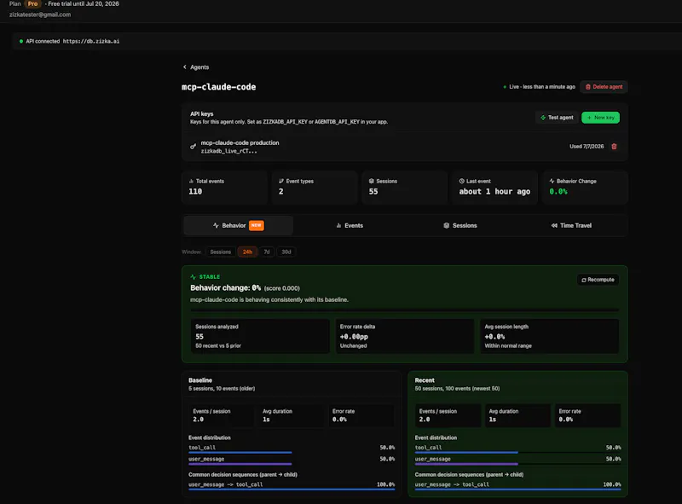The image size is (682, 504).
Task: Click the Delete agent button
Action: (604, 87)
